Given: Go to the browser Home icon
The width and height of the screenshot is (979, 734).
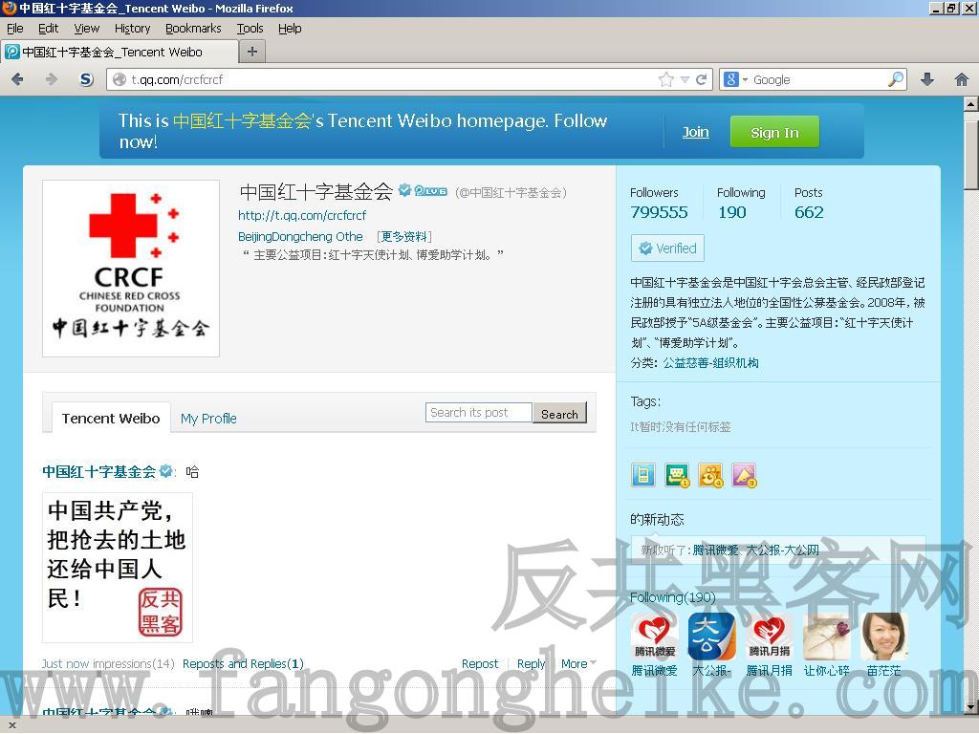Looking at the screenshot, I should (962, 79).
